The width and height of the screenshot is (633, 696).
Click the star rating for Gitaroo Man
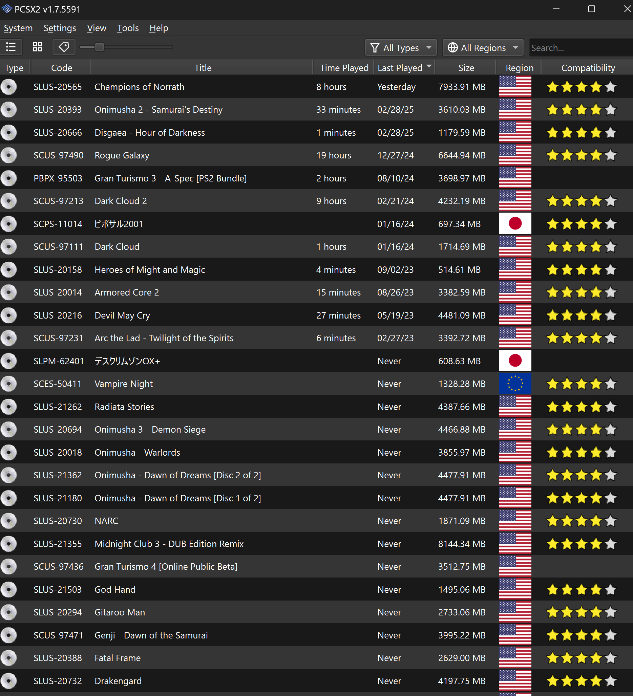coord(581,612)
